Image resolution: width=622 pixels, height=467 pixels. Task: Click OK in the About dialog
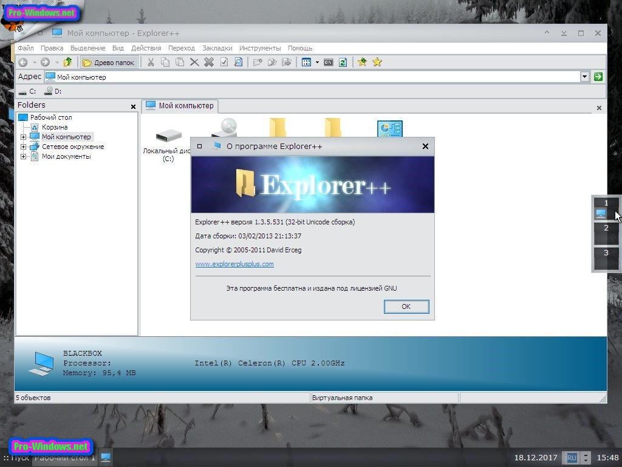(x=406, y=306)
